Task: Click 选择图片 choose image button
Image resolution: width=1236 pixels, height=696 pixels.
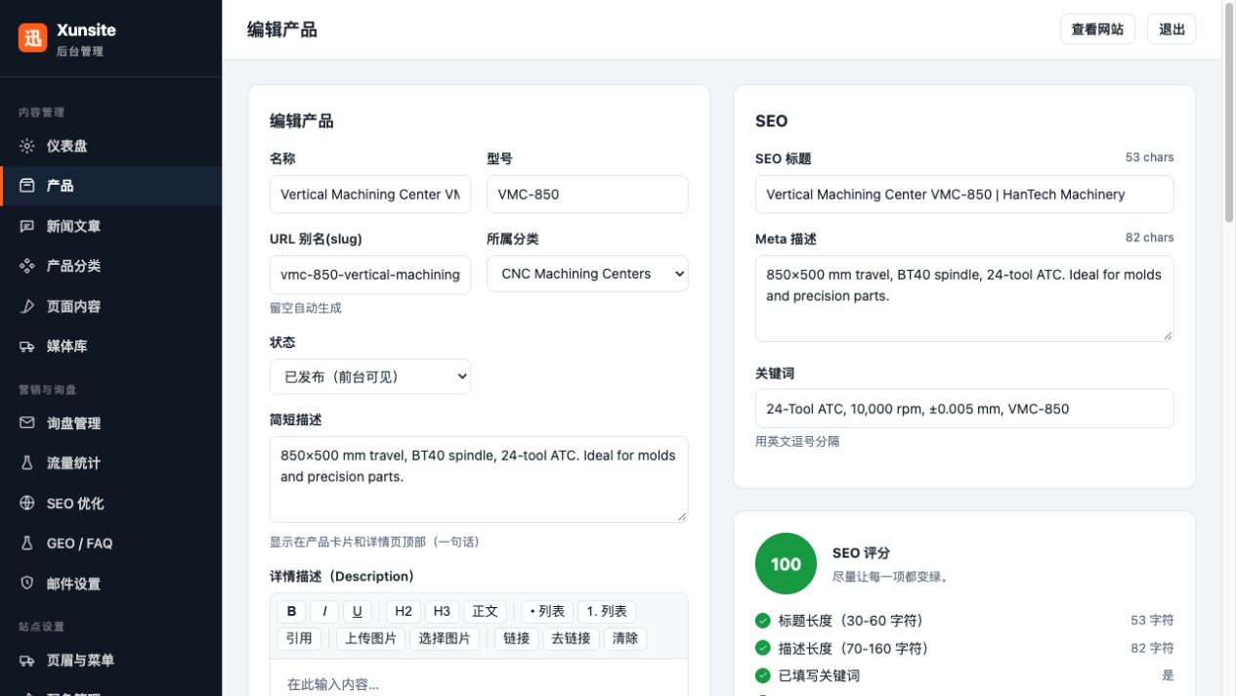Action: coord(445,639)
